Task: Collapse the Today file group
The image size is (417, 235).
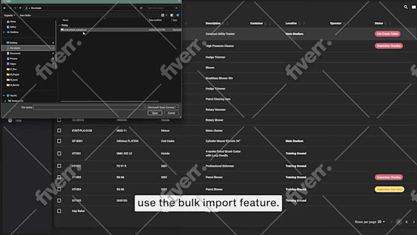Action: [x=59, y=25]
